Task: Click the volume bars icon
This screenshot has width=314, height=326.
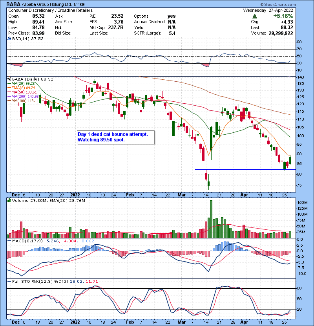Action: tap(9, 200)
